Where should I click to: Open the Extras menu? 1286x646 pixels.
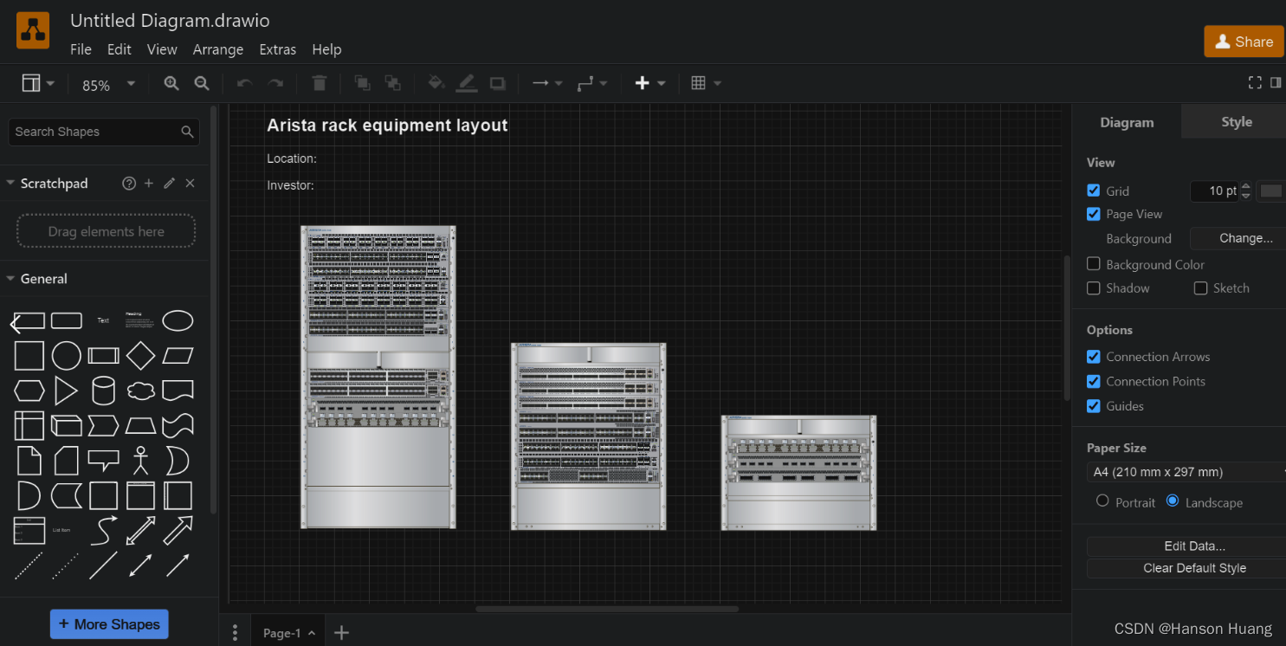[x=278, y=49]
